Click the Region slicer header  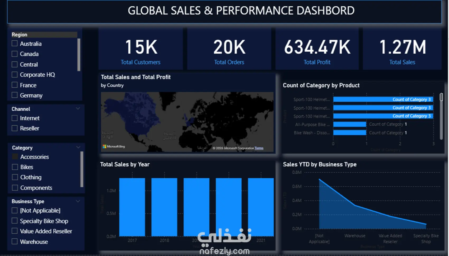pyautogui.click(x=44, y=35)
